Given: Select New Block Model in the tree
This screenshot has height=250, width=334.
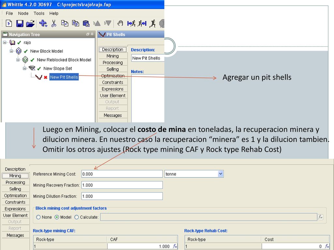Looking at the screenshot, I should click(x=47, y=51).
